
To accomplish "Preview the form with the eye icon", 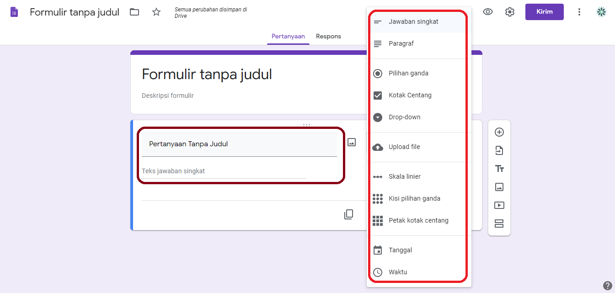I will coord(488,12).
